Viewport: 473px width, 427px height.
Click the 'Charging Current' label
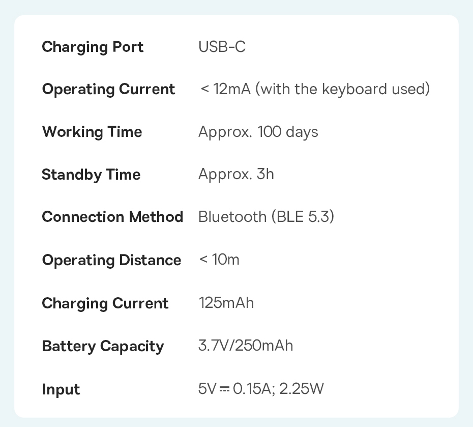click(x=105, y=303)
